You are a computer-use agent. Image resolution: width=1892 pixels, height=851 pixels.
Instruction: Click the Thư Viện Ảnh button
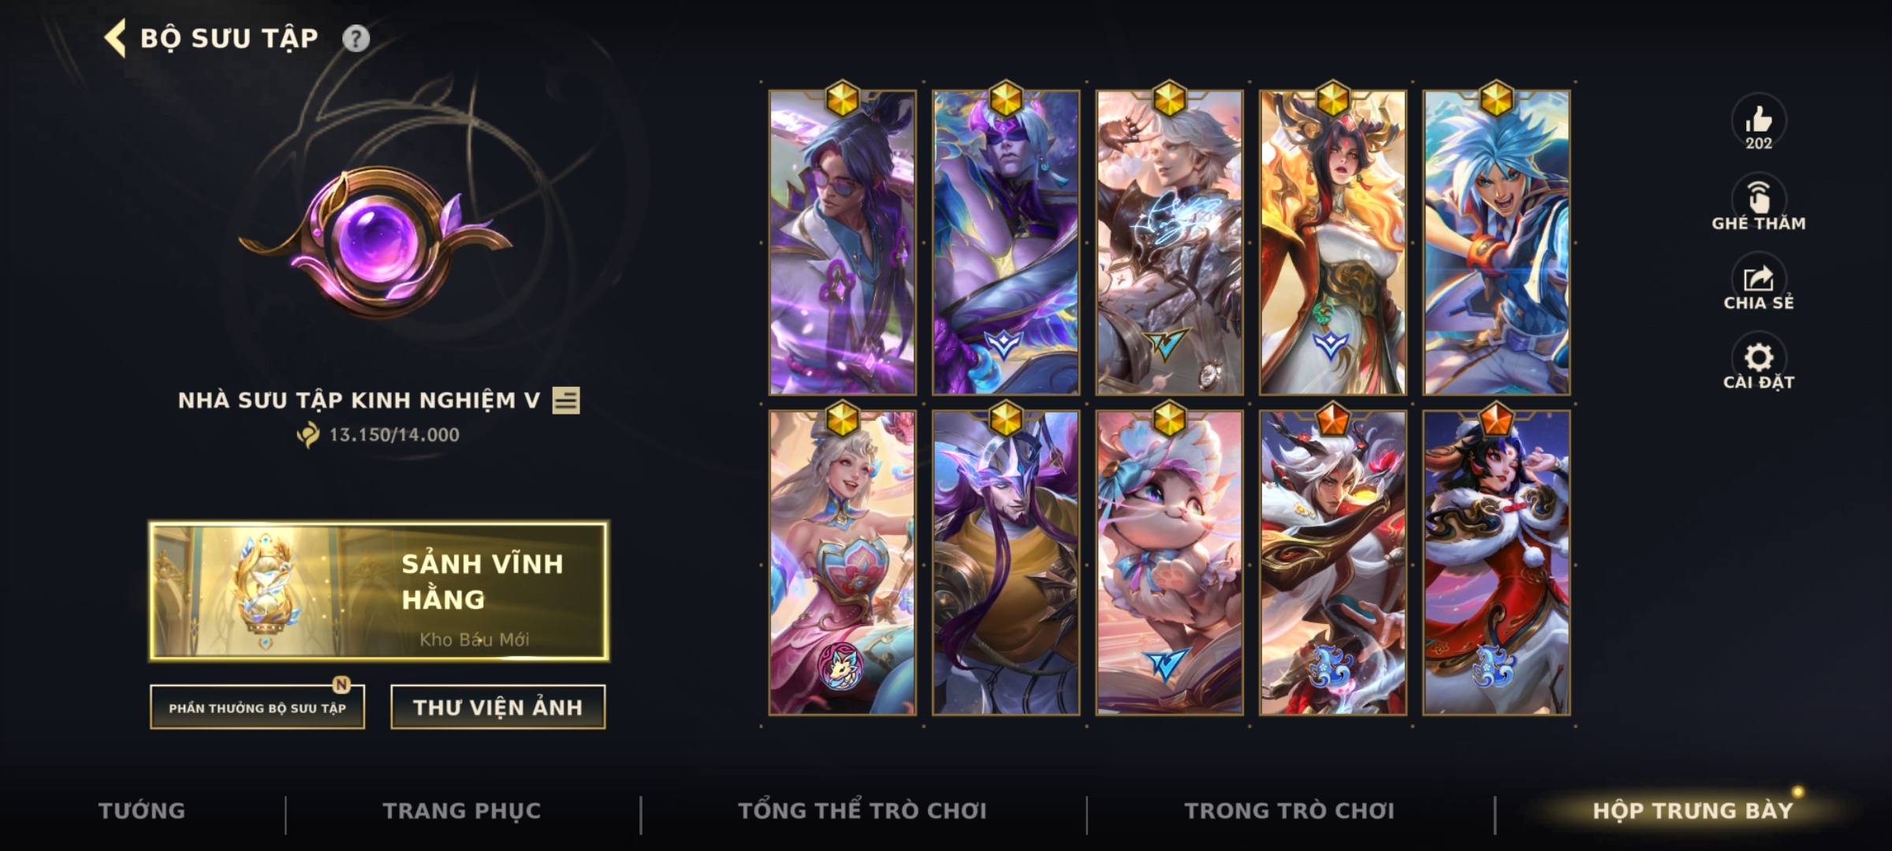click(x=498, y=707)
